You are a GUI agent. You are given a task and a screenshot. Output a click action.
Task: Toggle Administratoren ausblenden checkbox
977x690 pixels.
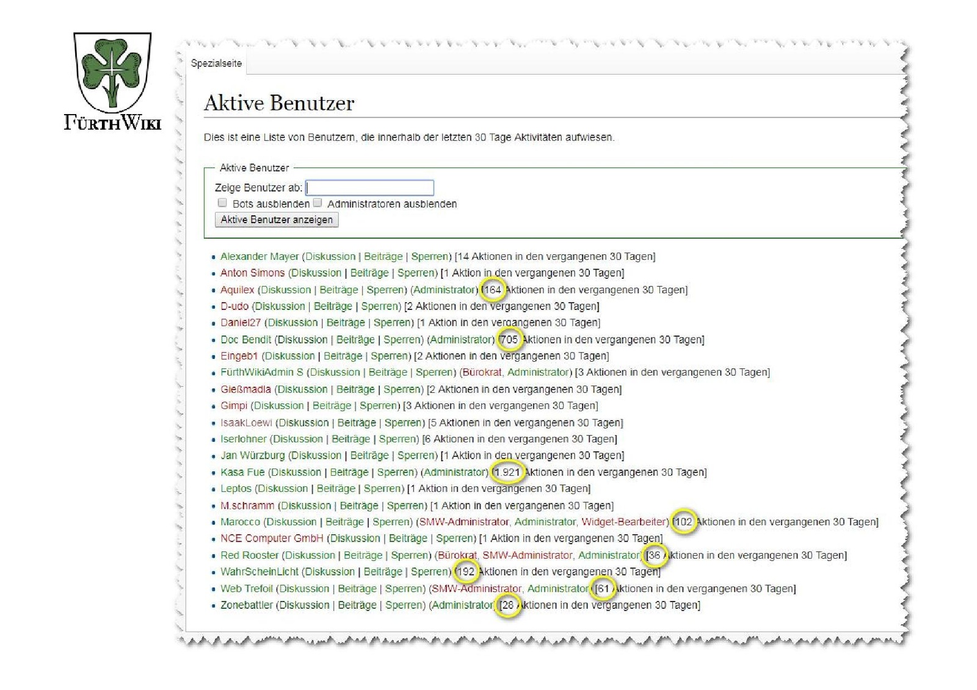[318, 203]
